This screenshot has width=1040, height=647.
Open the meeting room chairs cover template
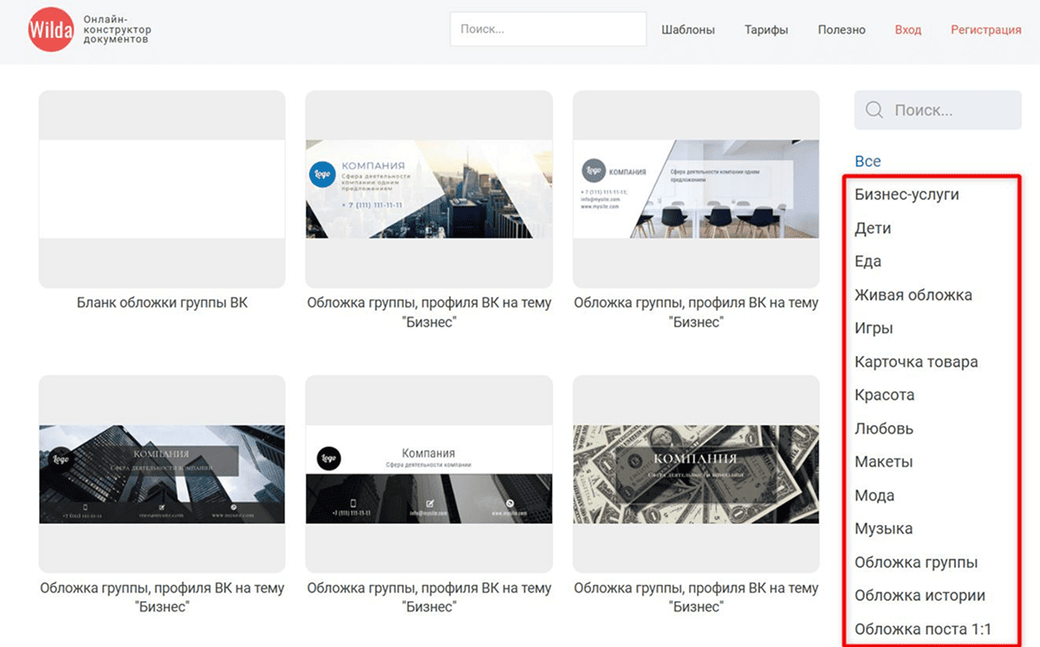(x=696, y=189)
